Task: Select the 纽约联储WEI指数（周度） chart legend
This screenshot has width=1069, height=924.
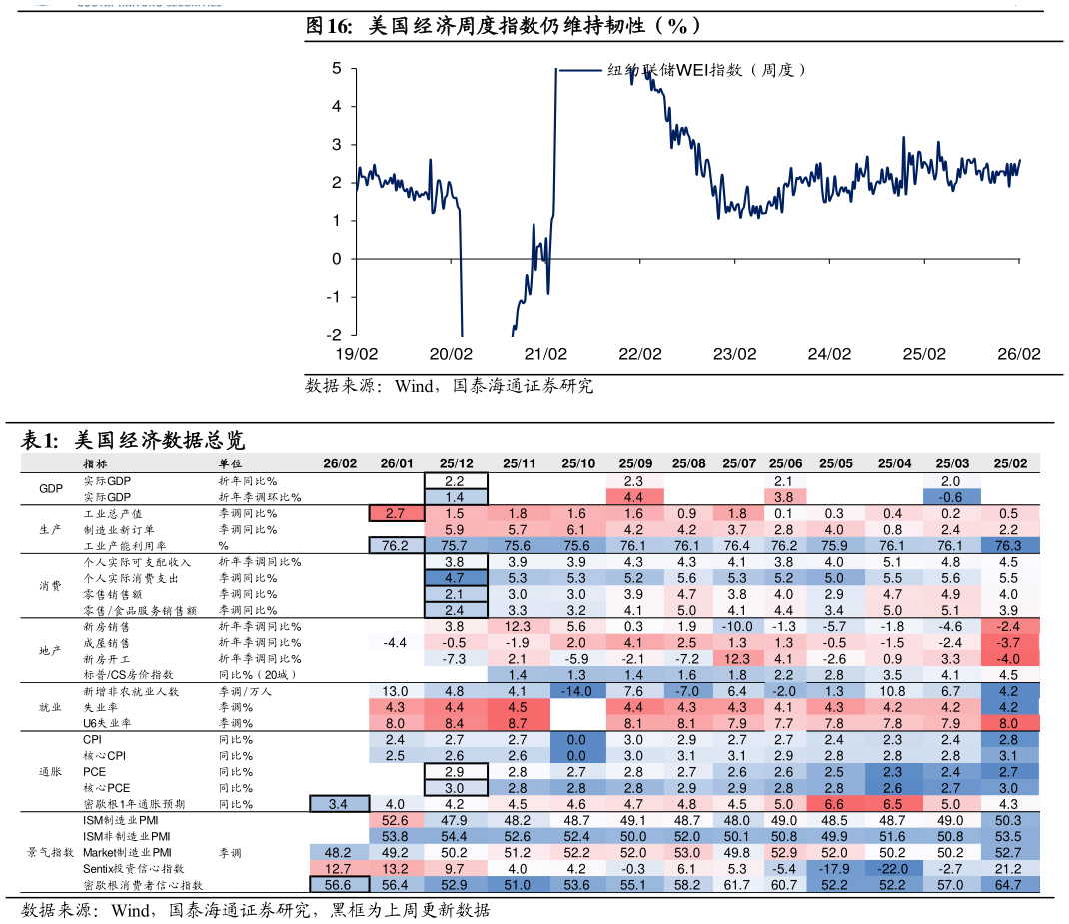Action: [702, 71]
